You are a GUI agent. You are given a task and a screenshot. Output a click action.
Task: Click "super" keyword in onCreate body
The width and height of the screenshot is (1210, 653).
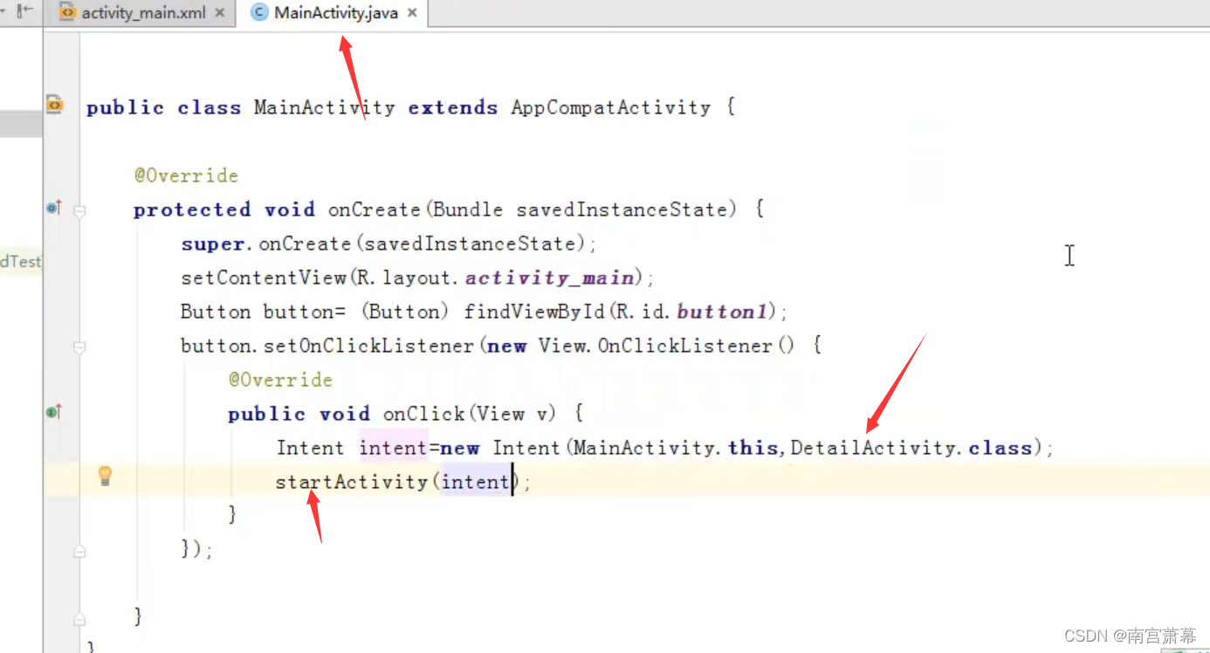(212, 244)
